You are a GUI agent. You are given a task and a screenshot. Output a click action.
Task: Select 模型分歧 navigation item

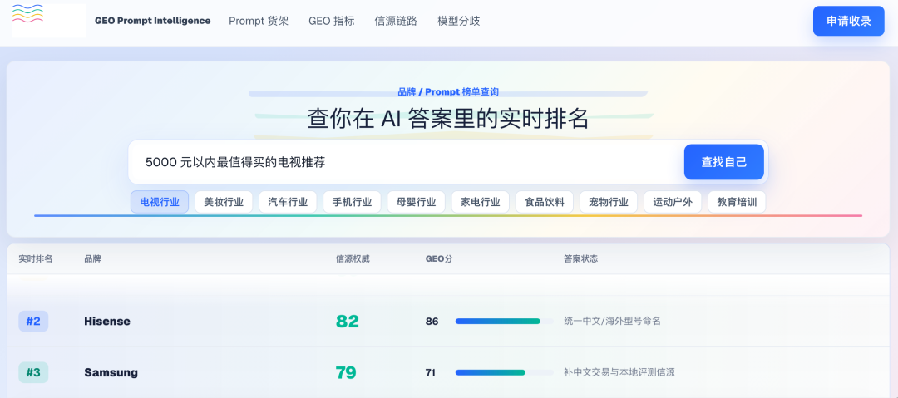458,22
